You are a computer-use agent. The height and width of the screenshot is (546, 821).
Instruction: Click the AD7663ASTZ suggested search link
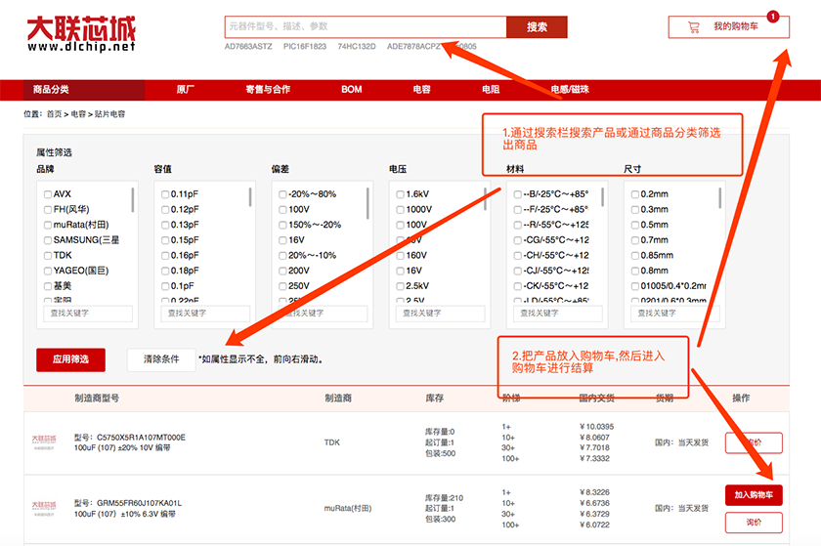248,46
